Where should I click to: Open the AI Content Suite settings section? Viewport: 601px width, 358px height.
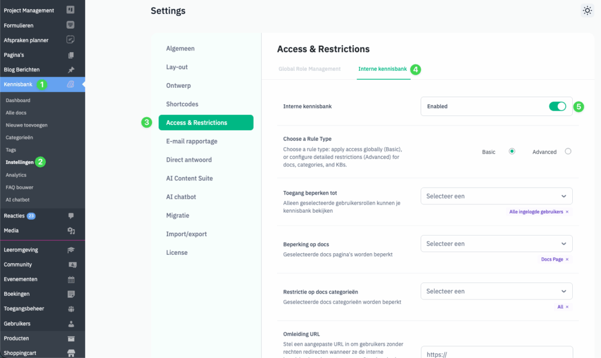(x=189, y=178)
